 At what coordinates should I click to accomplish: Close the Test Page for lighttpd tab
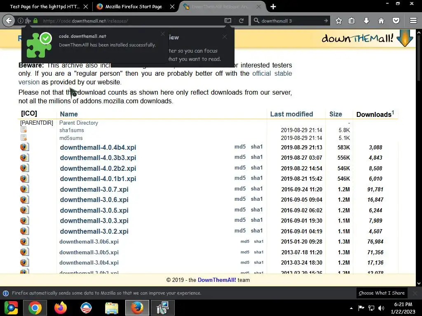tap(86, 7)
